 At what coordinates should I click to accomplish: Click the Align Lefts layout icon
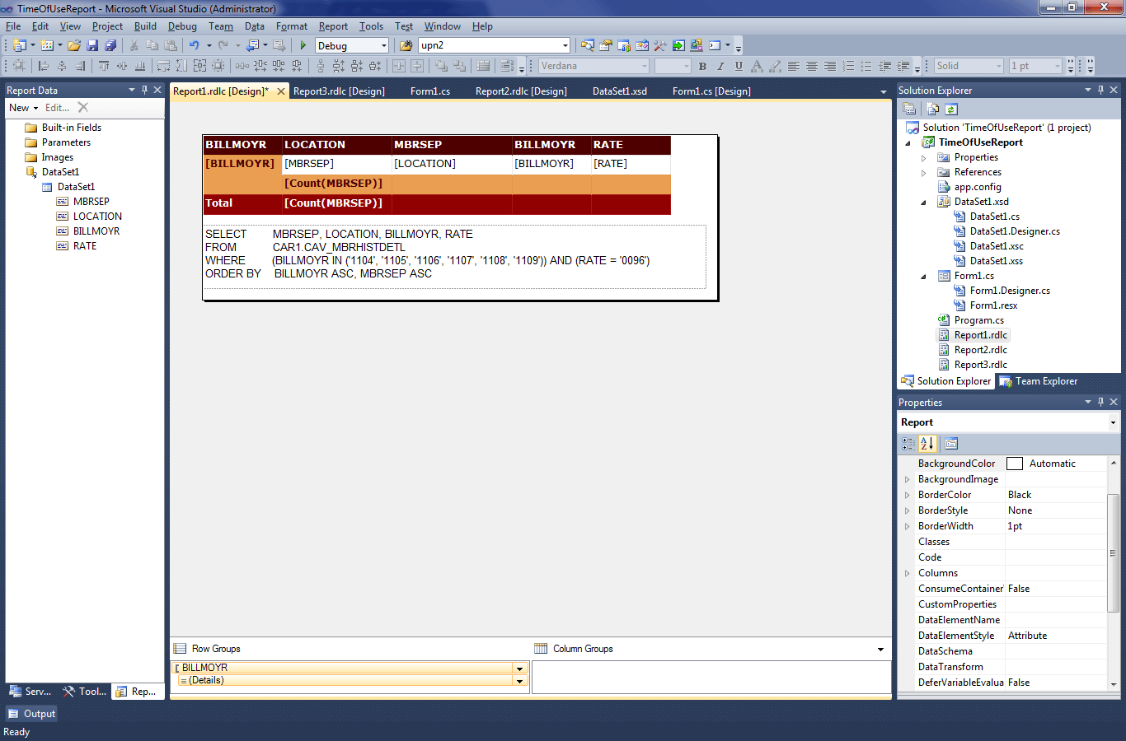(44, 66)
